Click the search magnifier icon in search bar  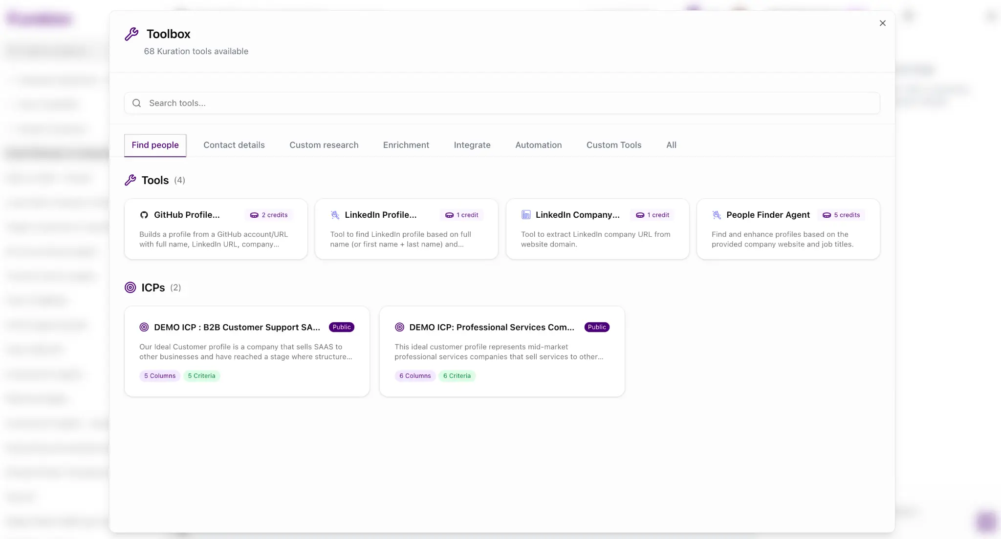pos(136,103)
